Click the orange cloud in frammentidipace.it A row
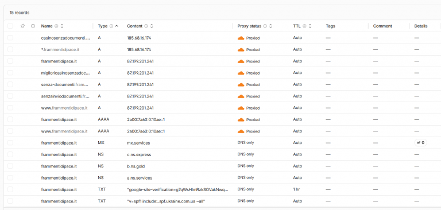Viewport: 441px width, 210px height. coord(241,61)
